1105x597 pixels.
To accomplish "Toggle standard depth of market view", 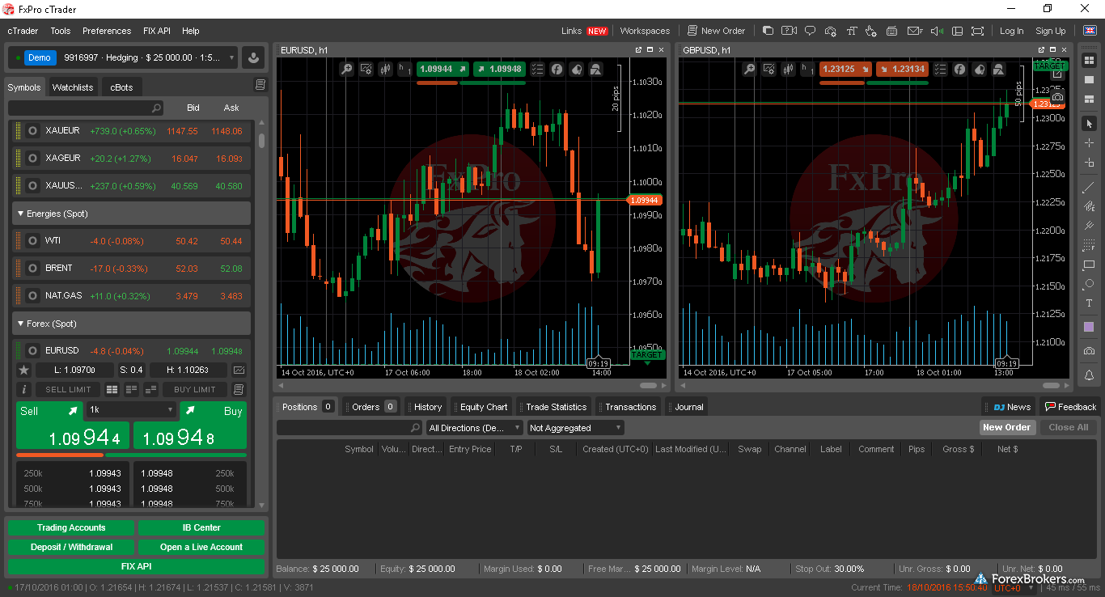I will 112,390.
